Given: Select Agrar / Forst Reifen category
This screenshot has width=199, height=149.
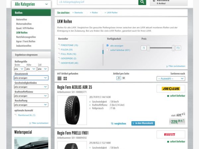Looking at the screenshot, I should pos(26,41).
